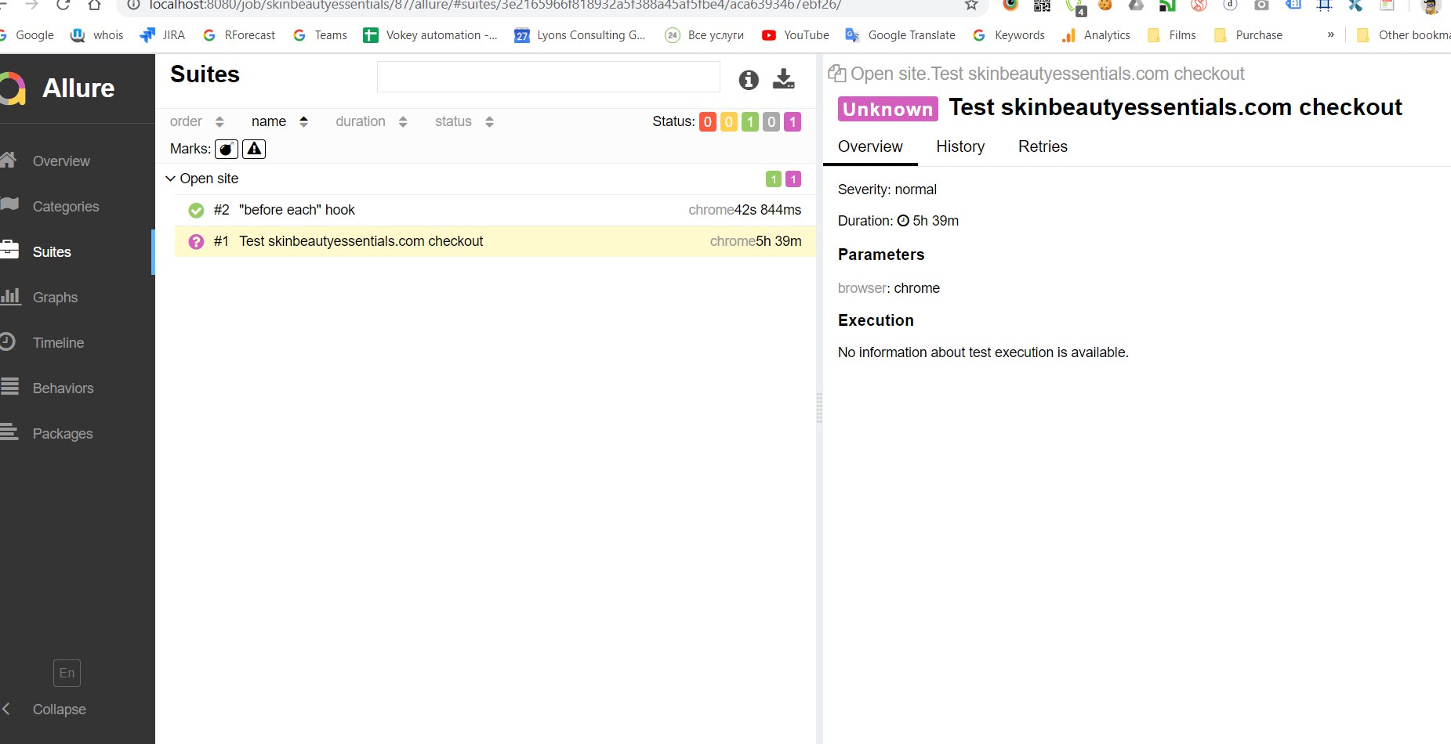Viewport: 1451px width, 744px height.
Task: Switch to the Retries tab
Action: tap(1043, 146)
